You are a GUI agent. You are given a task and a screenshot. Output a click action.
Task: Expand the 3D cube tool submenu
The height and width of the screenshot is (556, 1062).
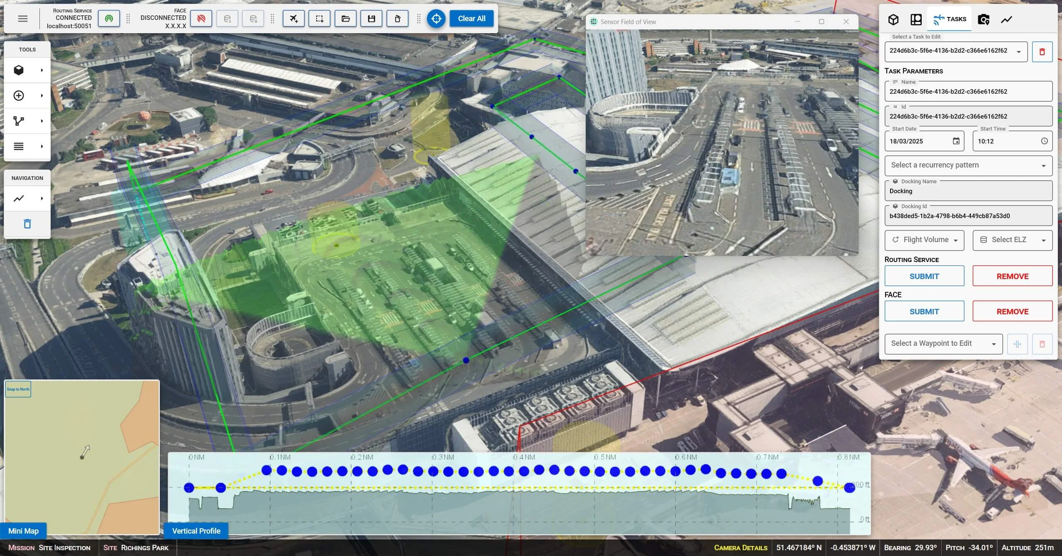click(x=42, y=70)
